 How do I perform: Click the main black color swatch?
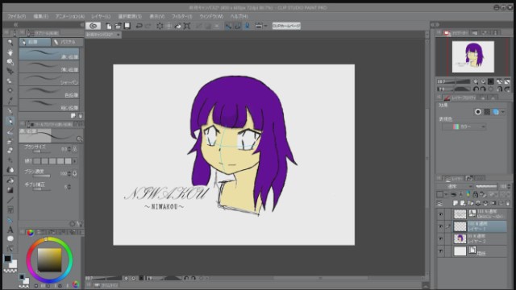click(7, 259)
